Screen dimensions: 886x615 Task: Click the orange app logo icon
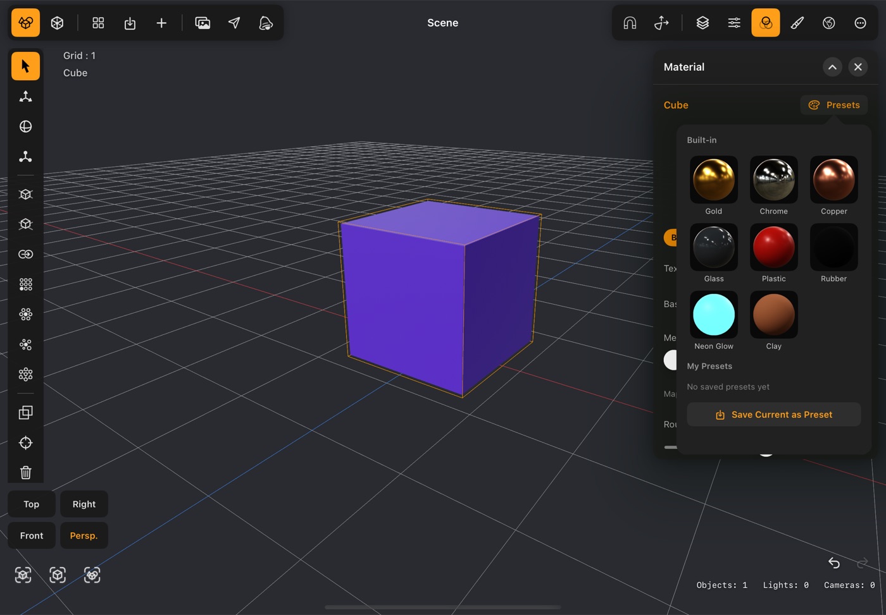[x=25, y=23]
